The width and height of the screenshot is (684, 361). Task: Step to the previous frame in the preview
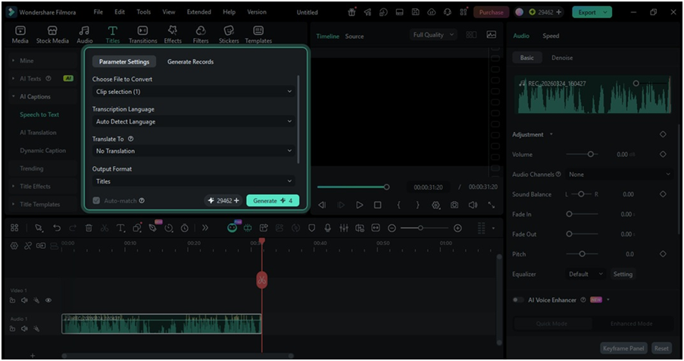322,205
